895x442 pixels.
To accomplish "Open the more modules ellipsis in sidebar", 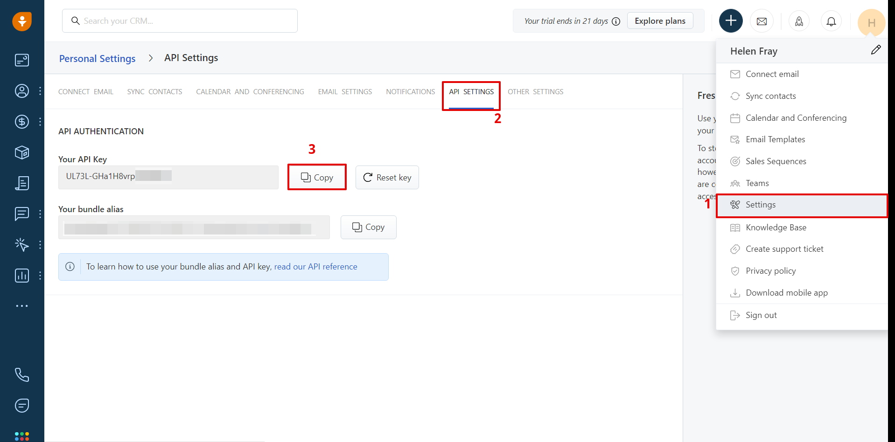I will coord(22,306).
